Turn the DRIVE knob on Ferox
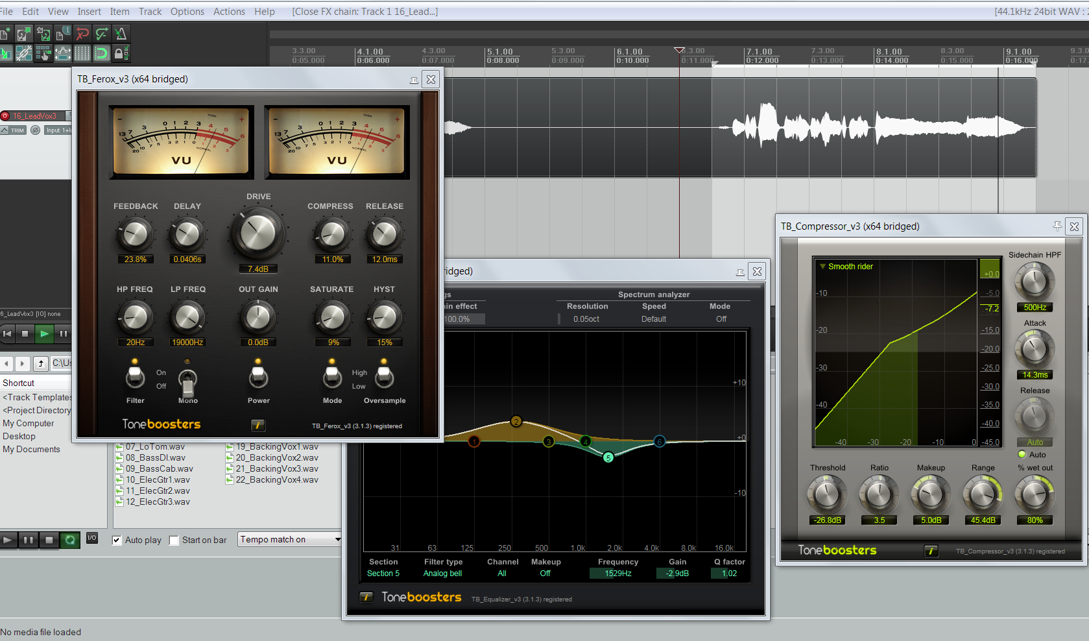This screenshot has height=641, width=1089. click(257, 232)
